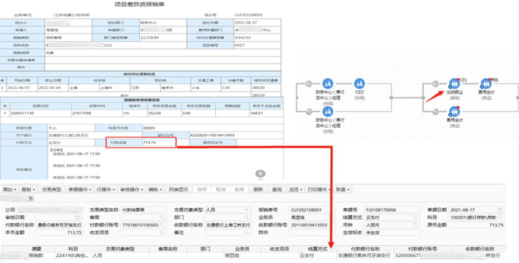The width and height of the screenshot is (519, 263).
Task: Open the 行操作 menu
Action: point(106,190)
